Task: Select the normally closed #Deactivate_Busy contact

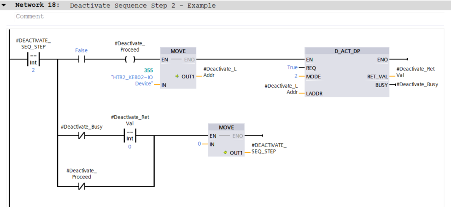Action: (x=82, y=136)
